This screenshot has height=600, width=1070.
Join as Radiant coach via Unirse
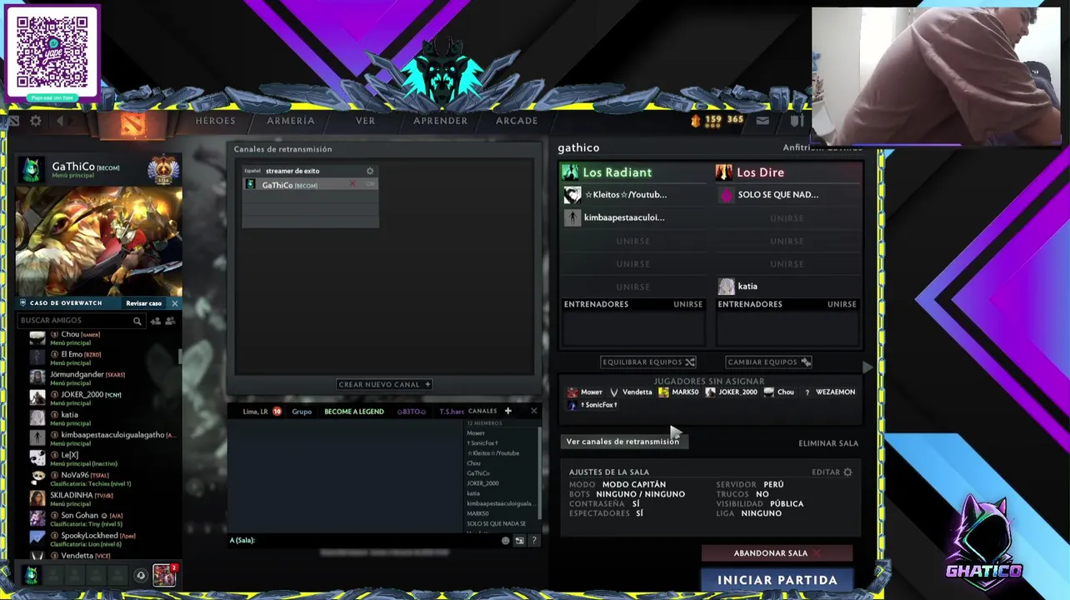687,304
